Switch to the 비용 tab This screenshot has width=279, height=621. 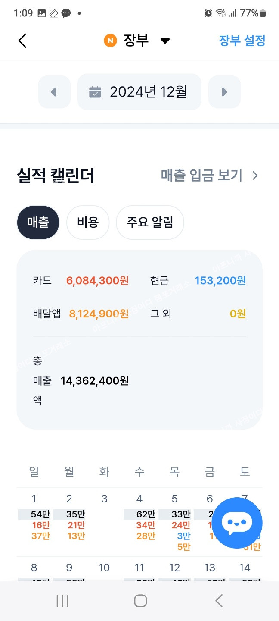(88, 223)
